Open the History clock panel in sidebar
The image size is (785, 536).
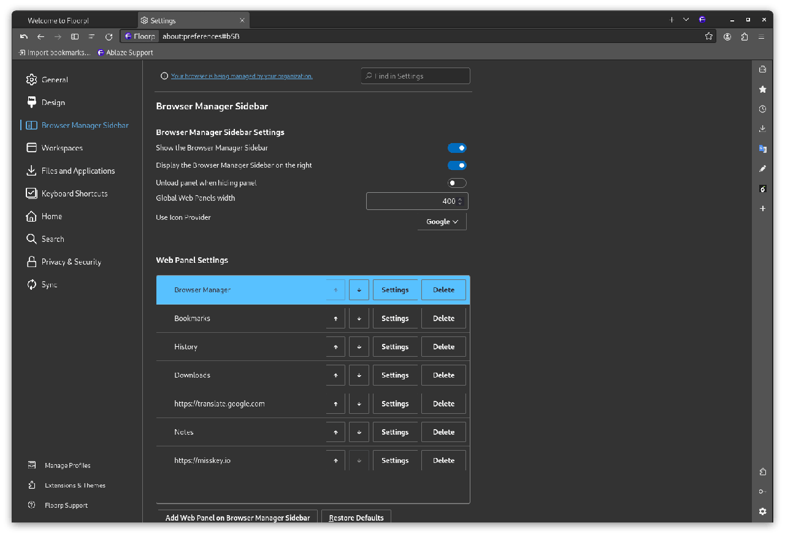762,109
